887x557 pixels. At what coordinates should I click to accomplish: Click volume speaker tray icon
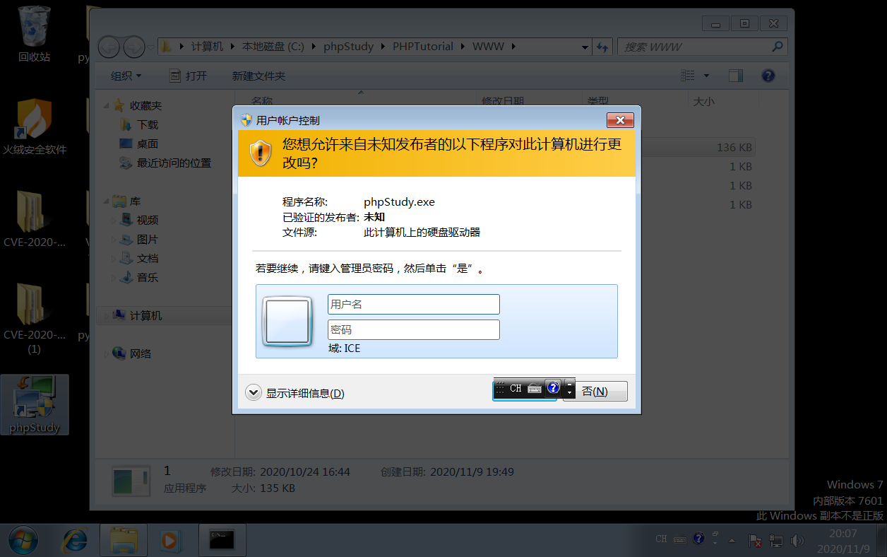[797, 541]
